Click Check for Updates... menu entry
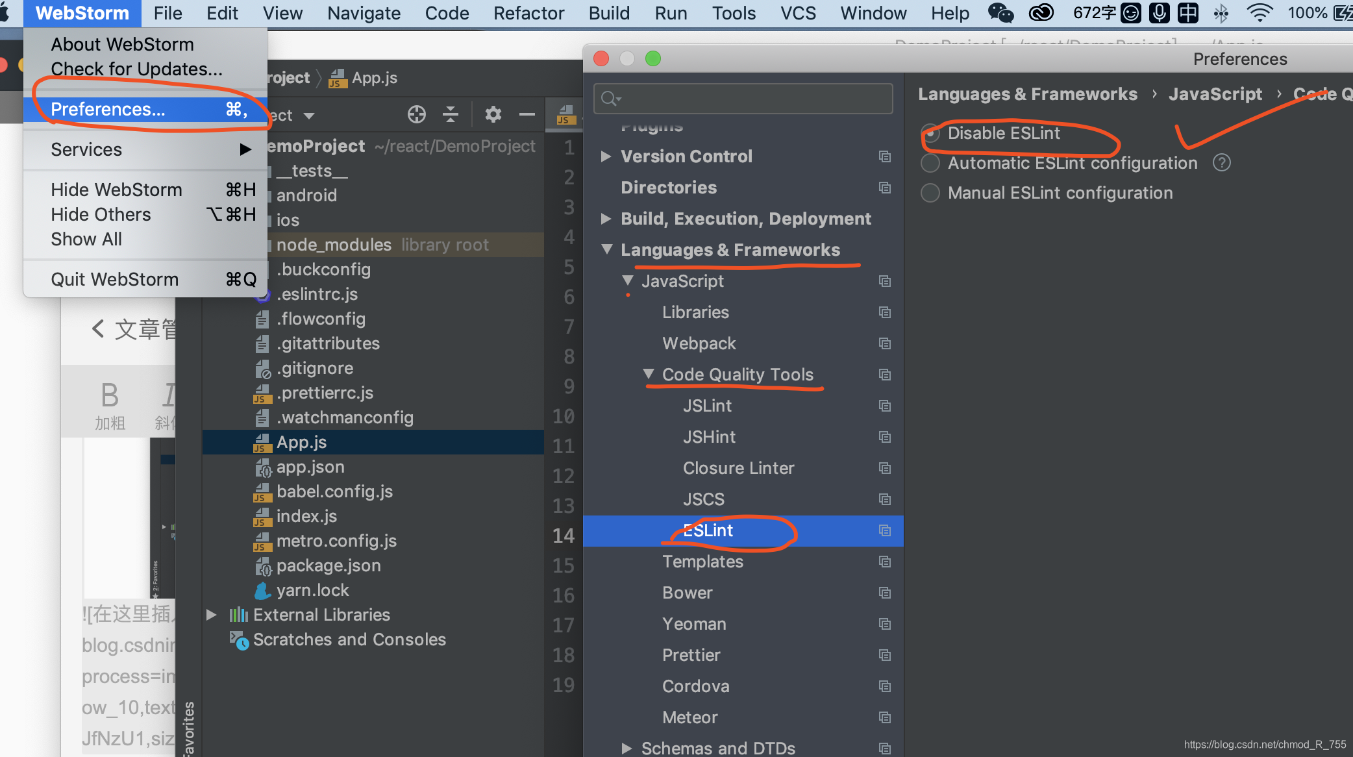This screenshot has height=757, width=1353. 136,69
